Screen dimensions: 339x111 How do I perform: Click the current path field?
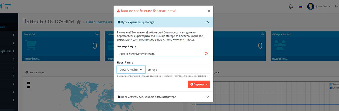(163, 54)
